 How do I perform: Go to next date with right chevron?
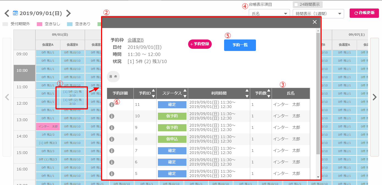[x=69, y=13]
